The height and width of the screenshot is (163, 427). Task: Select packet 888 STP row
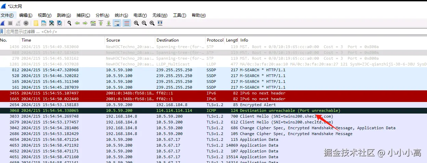point(213,53)
